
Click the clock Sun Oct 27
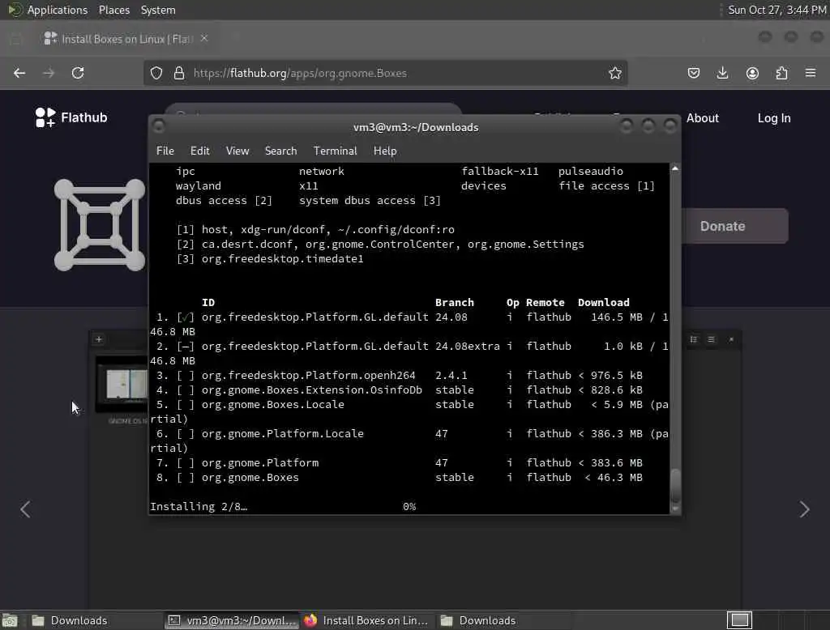click(x=777, y=10)
